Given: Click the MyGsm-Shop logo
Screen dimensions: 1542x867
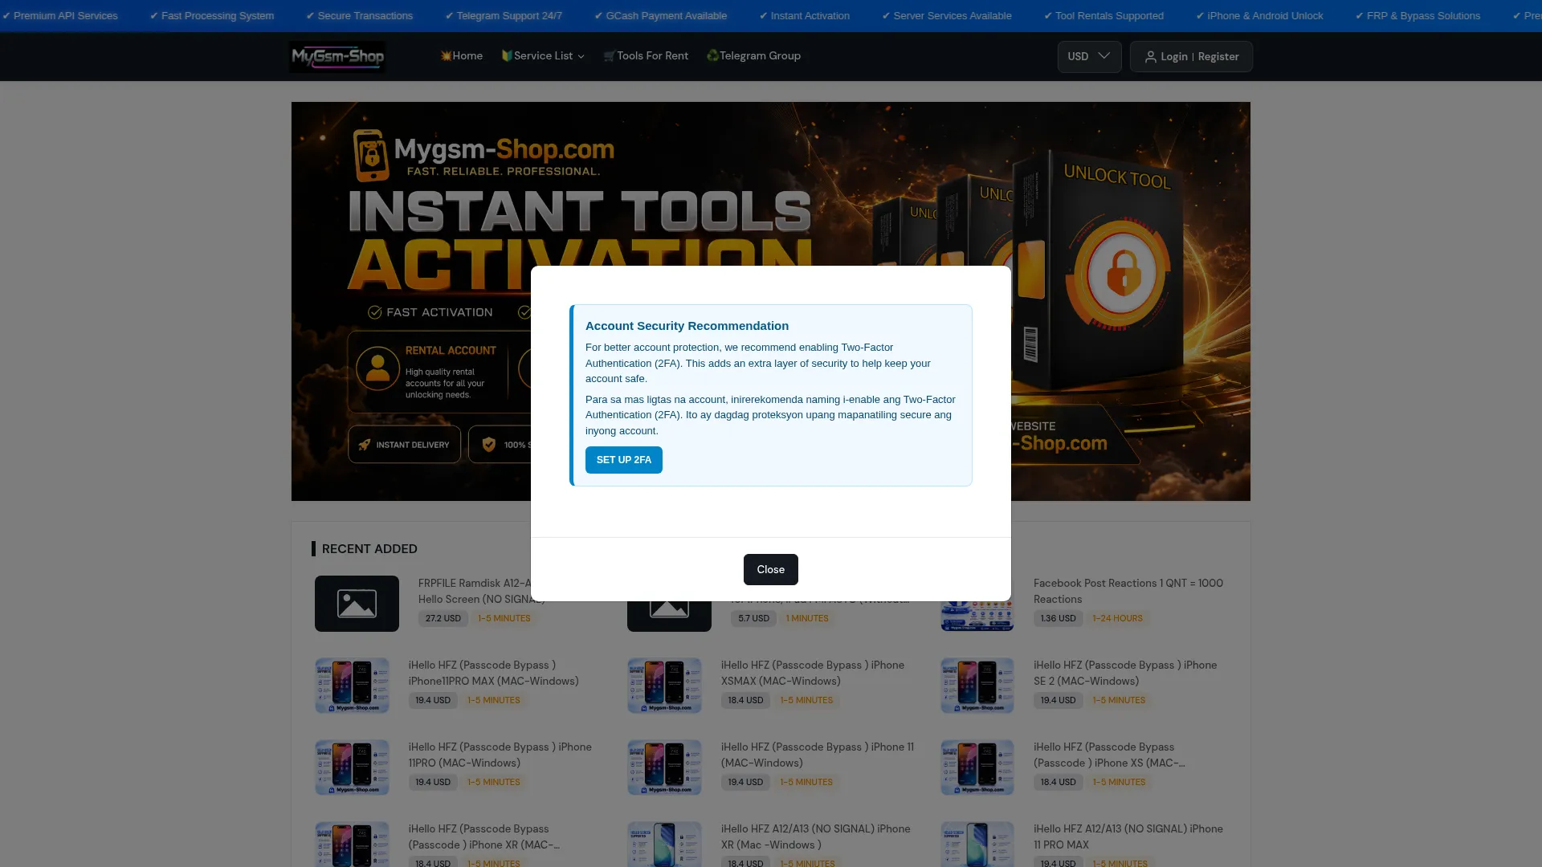Looking at the screenshot, I should pos(337,57).
